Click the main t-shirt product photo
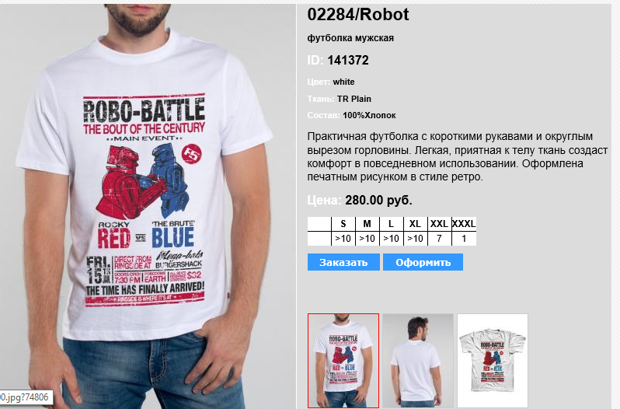Image resolution: width=620 pixels, height=409 pixels. coord(148,206)
